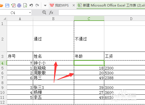The height and width of the screenshot is (105, 145).
Task: Click inside the formula bar
Action: (102, 12)
